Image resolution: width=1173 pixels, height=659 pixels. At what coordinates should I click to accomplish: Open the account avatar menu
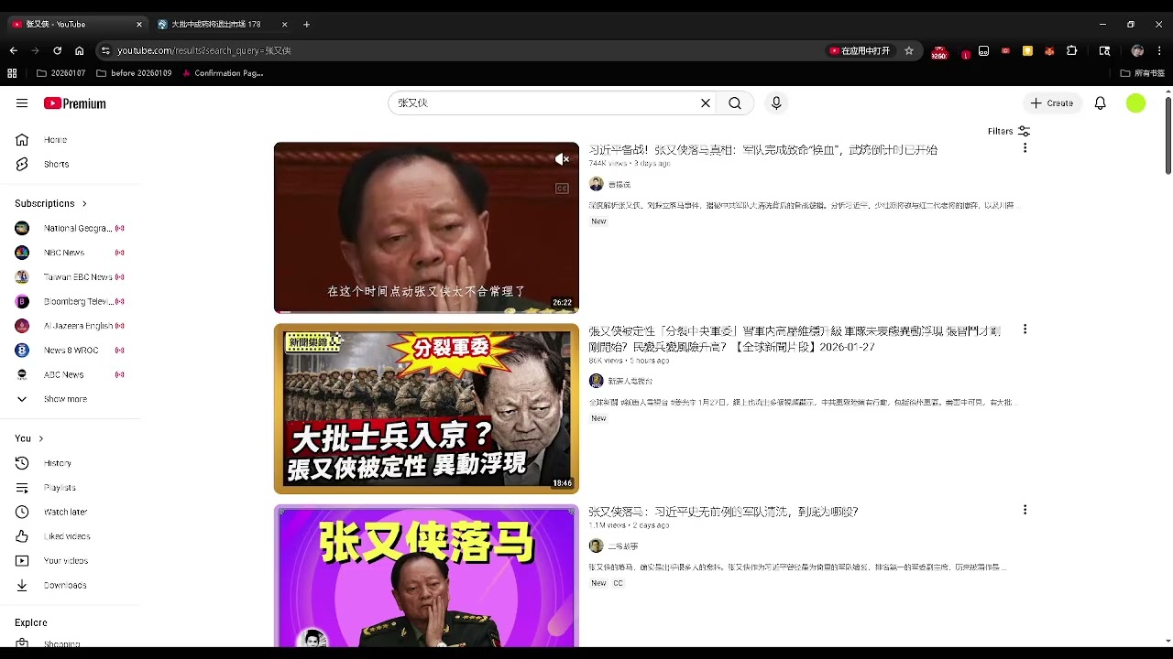(1135, 103)
